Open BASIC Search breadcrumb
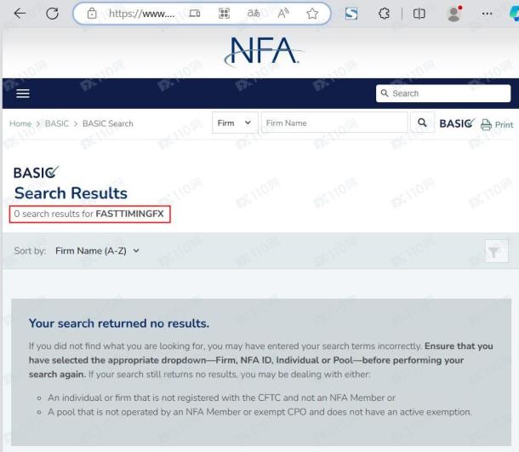Viewport: 519px width, 452px height. (108, 123)
